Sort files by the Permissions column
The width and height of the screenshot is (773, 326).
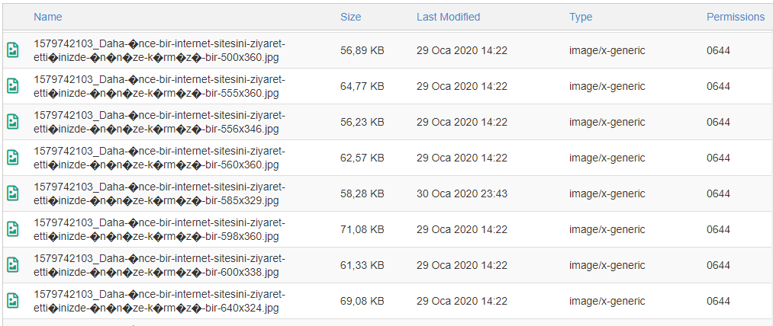[736, 17]
